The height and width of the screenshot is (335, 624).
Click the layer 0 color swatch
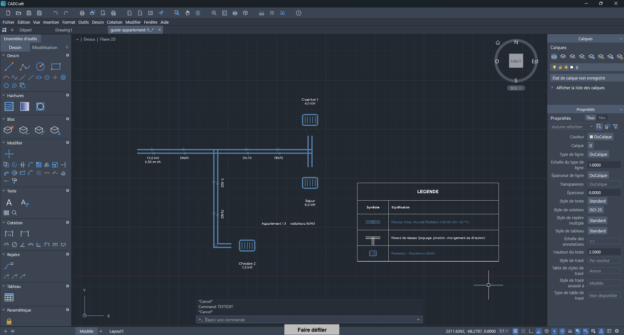click(x=572, y=68)
